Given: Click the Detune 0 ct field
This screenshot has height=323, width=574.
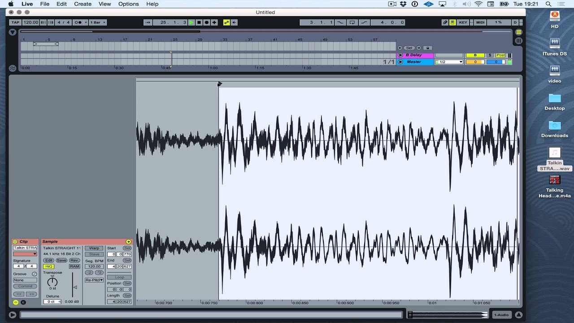Looking at the screenshot, I should (52, 302).
